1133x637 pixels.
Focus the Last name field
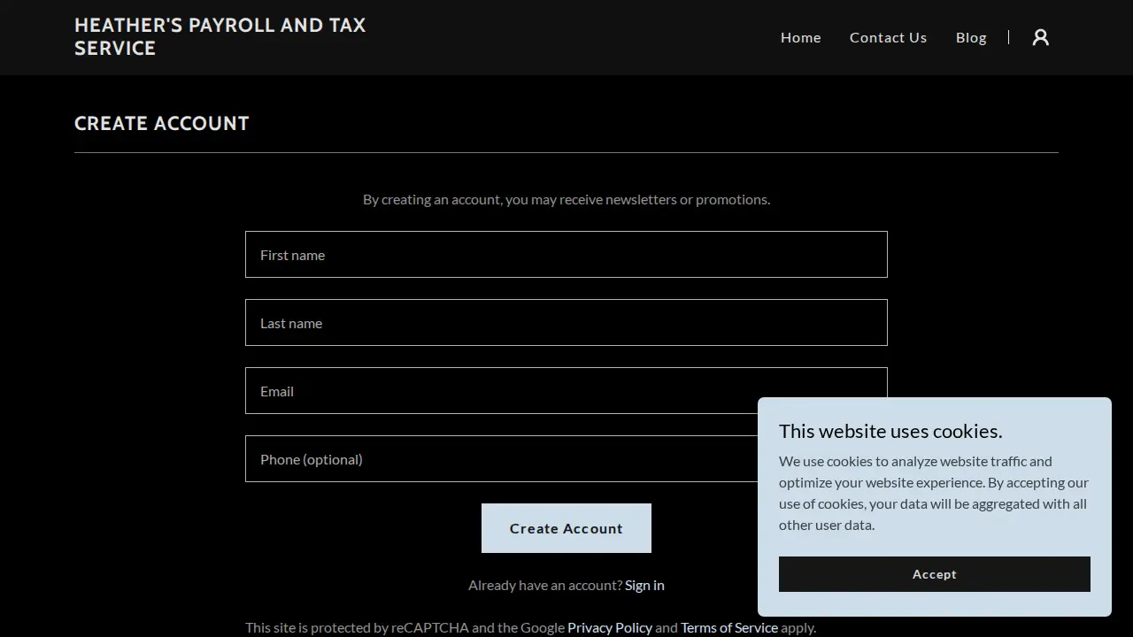pos(566,323)
